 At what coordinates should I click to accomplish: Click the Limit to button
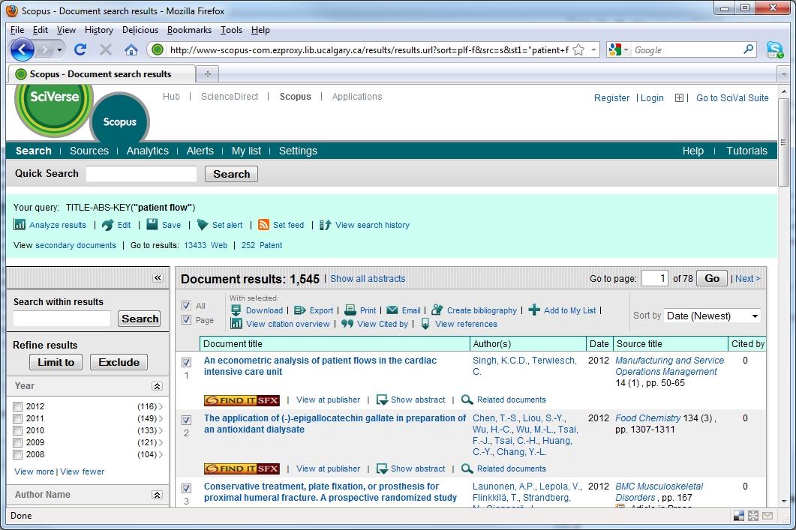[x=56, y=362]
